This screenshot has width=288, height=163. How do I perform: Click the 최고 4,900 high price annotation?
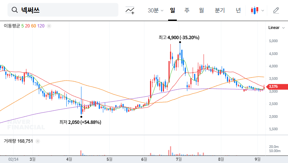point(179,38)
